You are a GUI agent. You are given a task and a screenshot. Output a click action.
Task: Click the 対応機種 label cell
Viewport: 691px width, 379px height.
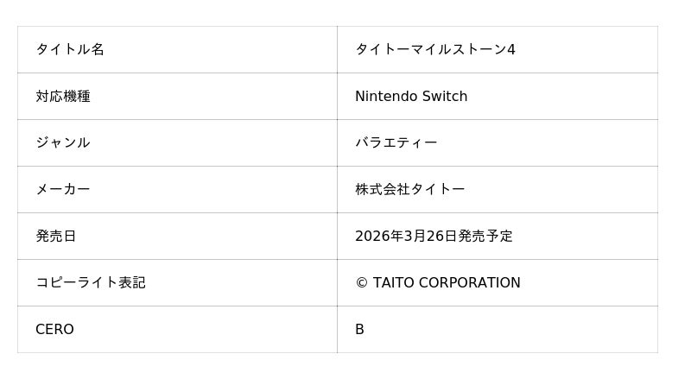(x=63, y=97)
